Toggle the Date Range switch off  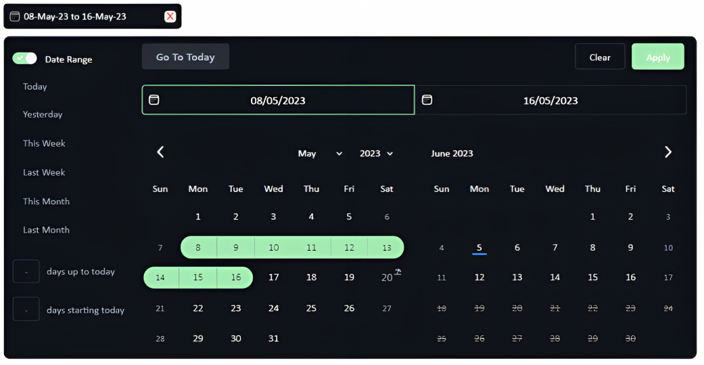25,59
